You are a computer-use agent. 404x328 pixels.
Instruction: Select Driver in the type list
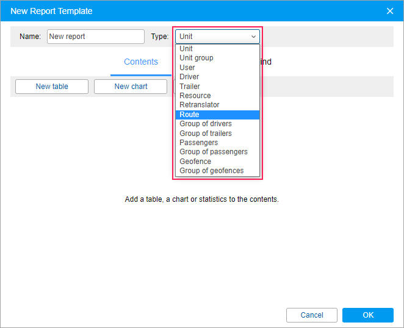tap(189, 77)
